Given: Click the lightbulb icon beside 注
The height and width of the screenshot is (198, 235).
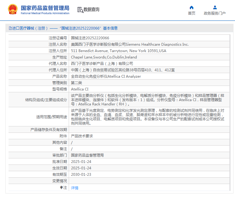Looking at the screenshot, I should (x=61, y=188).
